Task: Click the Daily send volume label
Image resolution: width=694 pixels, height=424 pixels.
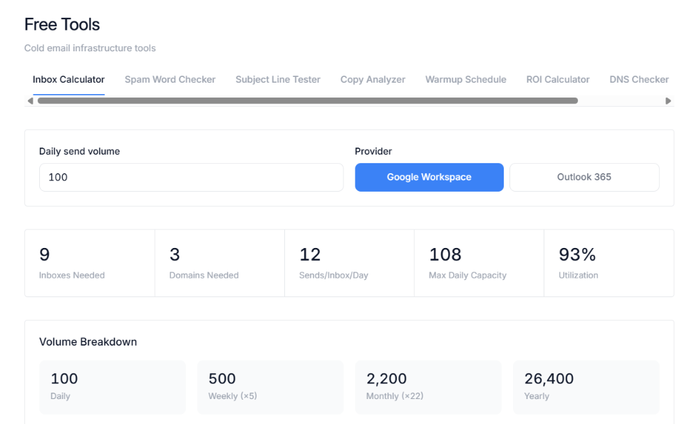Action: 79,151
